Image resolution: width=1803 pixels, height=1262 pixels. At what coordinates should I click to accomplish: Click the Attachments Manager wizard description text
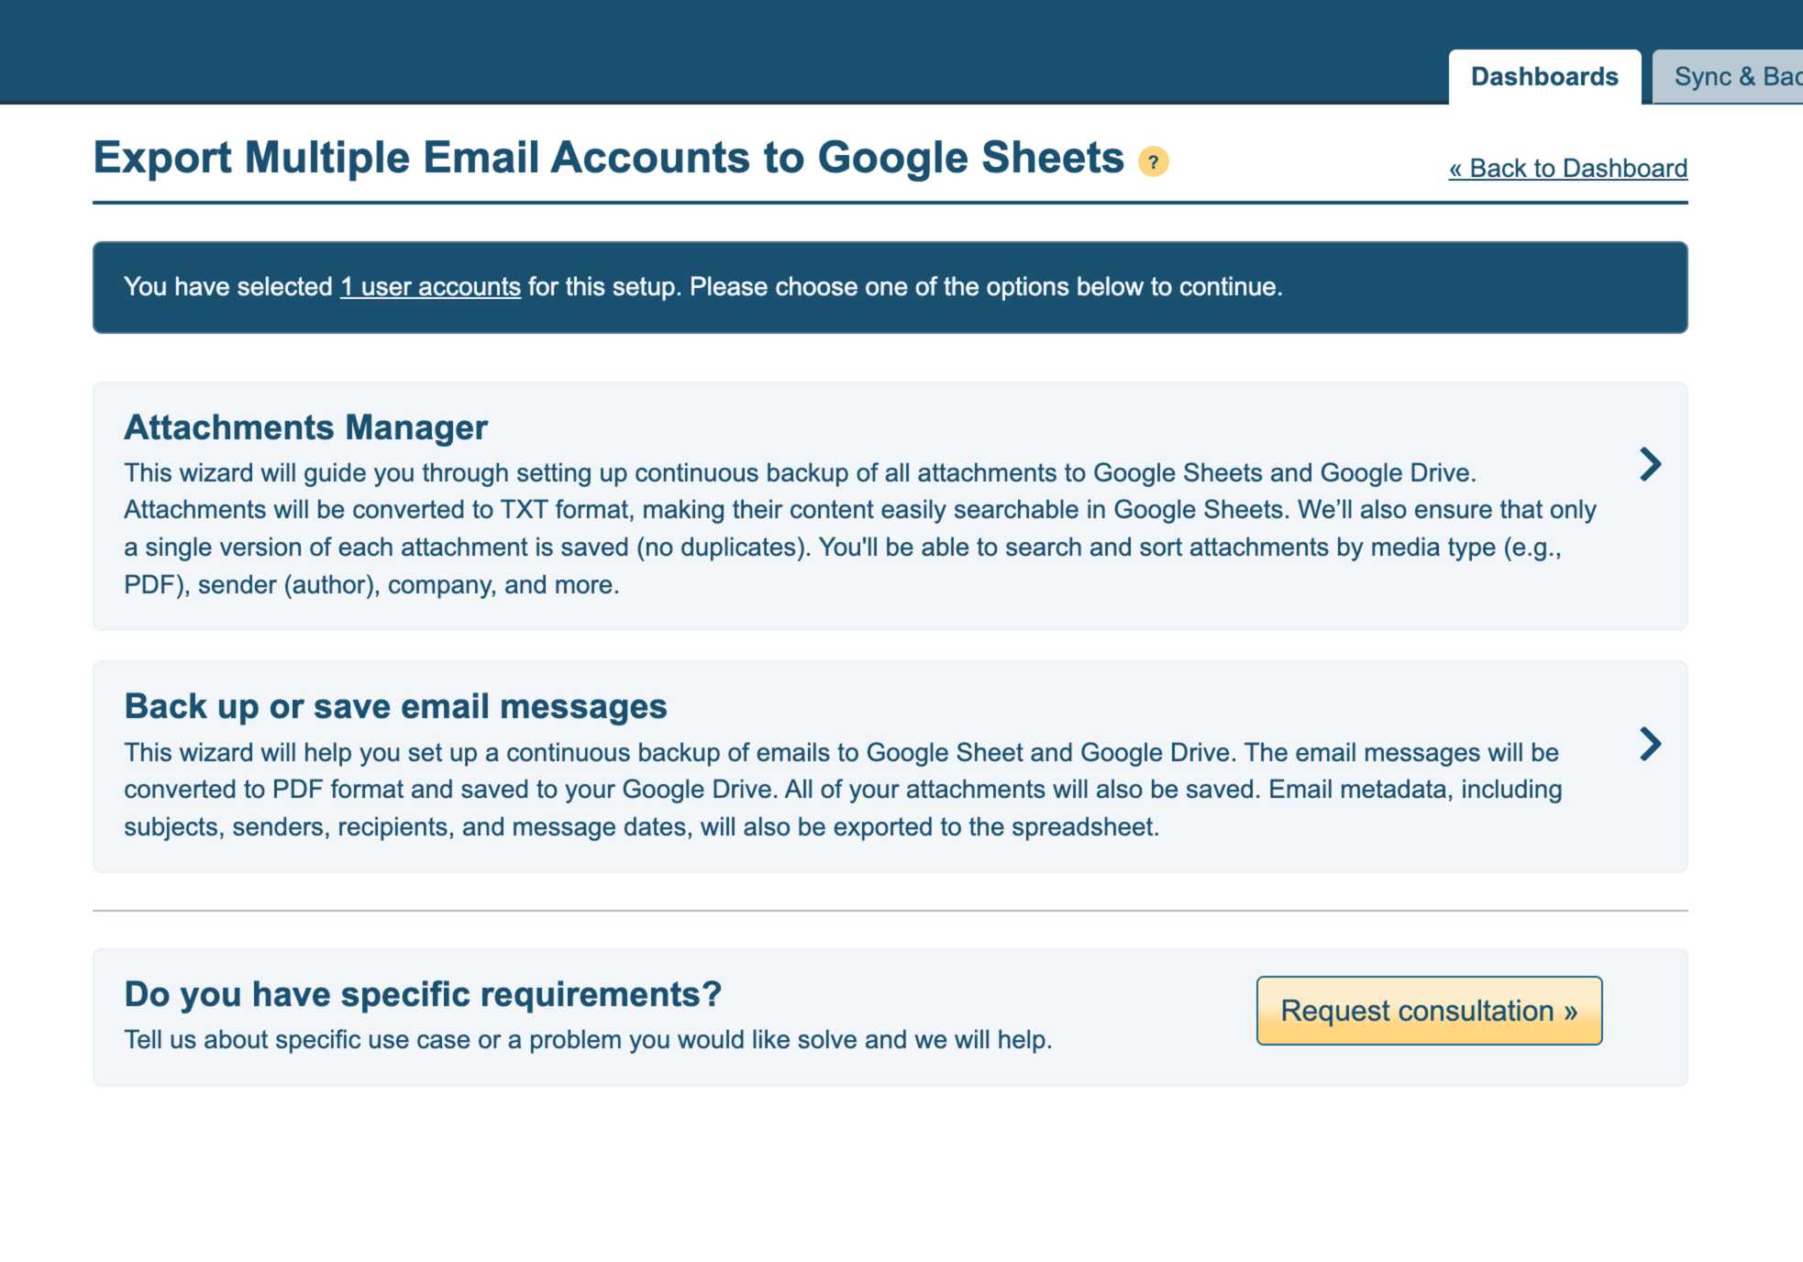(860, 528)
